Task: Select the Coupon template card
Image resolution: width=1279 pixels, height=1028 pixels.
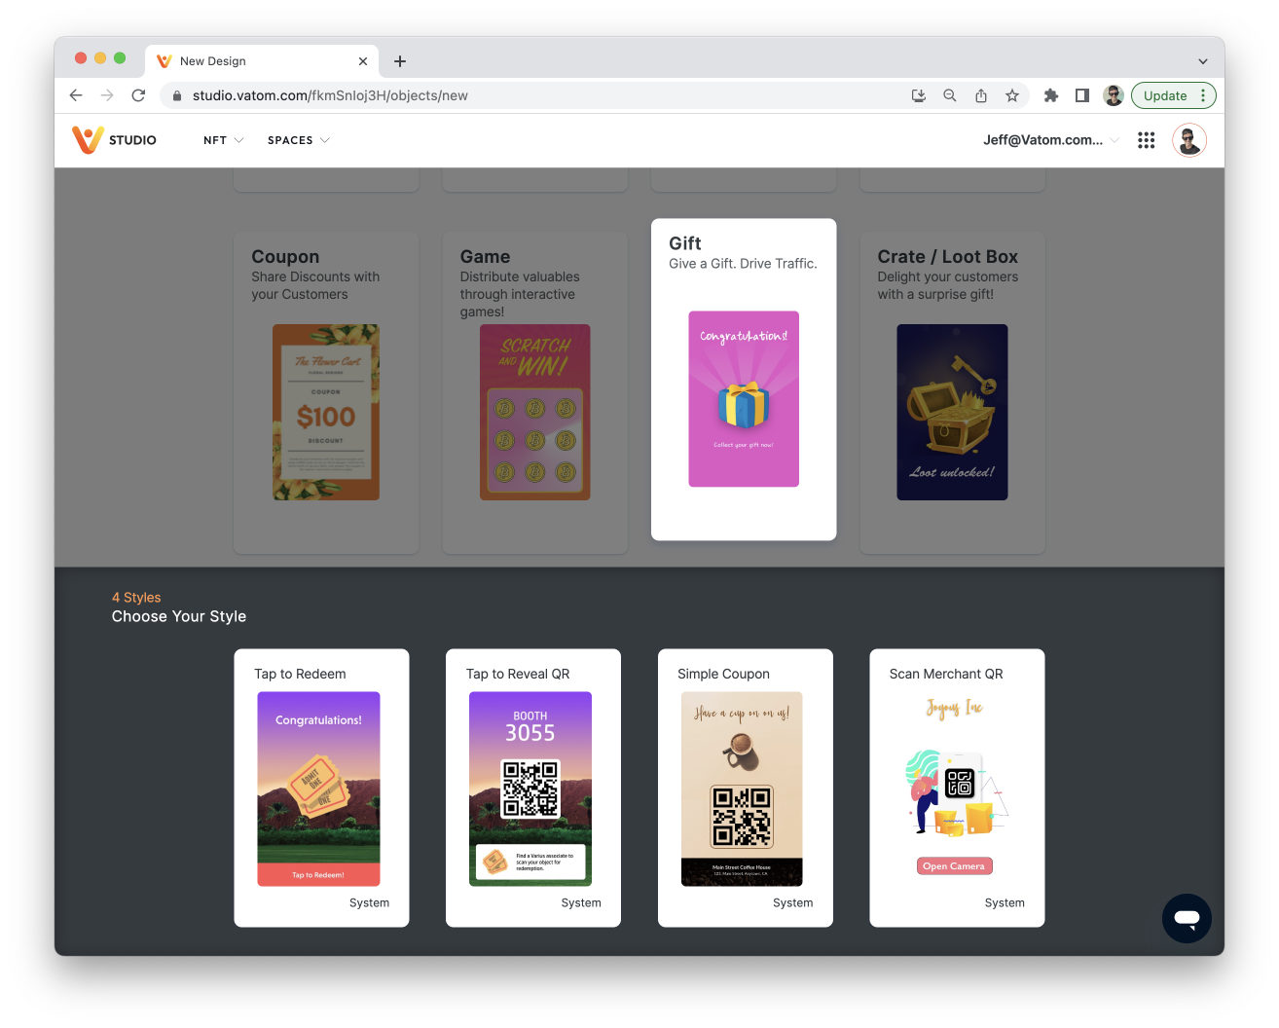Action: 326,392
